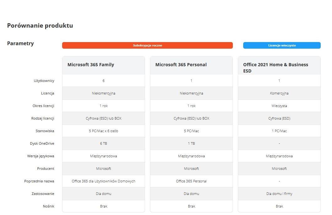Select the Komercyjna license cell

(x=279, y=93)
